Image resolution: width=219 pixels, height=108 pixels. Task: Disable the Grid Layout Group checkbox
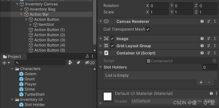[112, 46]
